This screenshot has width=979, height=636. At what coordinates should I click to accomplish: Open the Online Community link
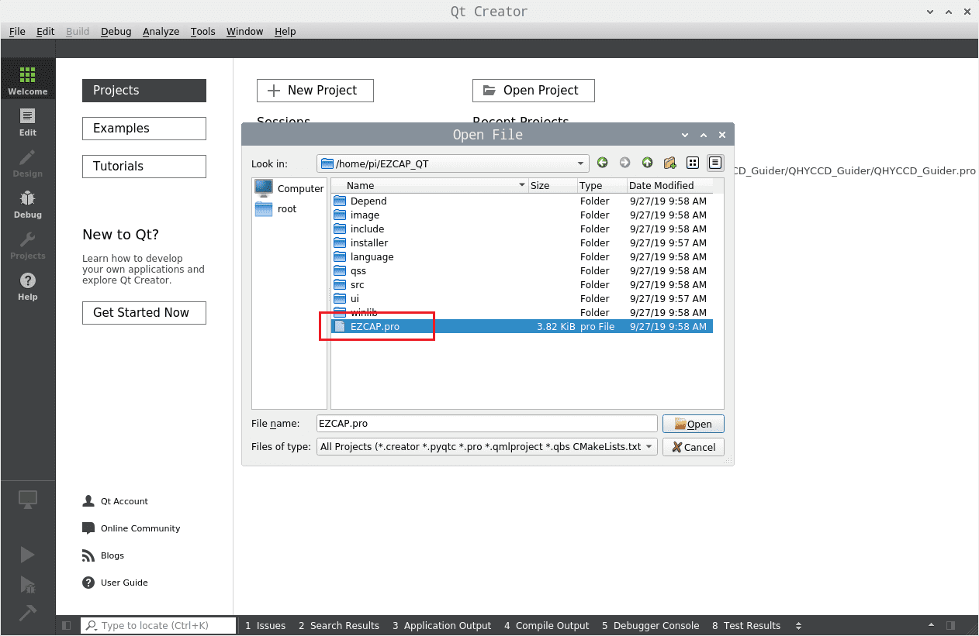click(x=130, y=528)
